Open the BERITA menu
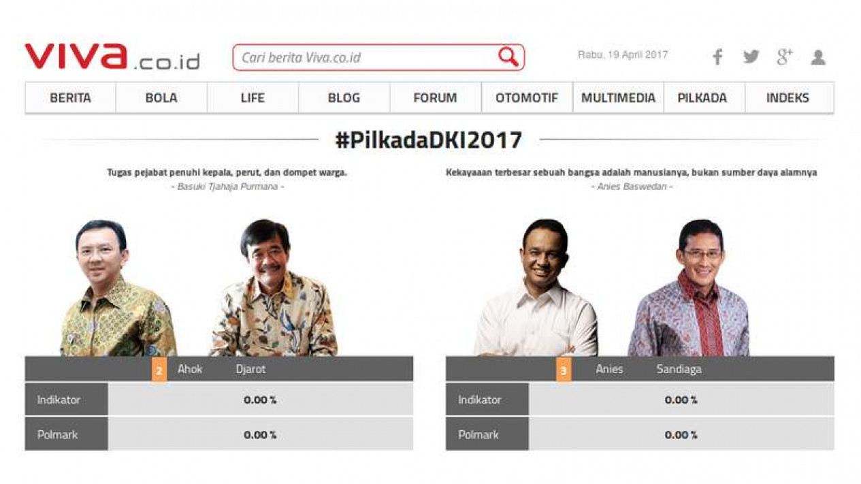This screenshot has height=484, width=861. click(70, 98)
